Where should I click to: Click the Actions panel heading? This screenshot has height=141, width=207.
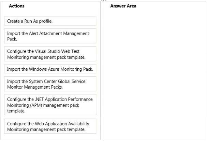pyautogui.click(x=17, y=6)
